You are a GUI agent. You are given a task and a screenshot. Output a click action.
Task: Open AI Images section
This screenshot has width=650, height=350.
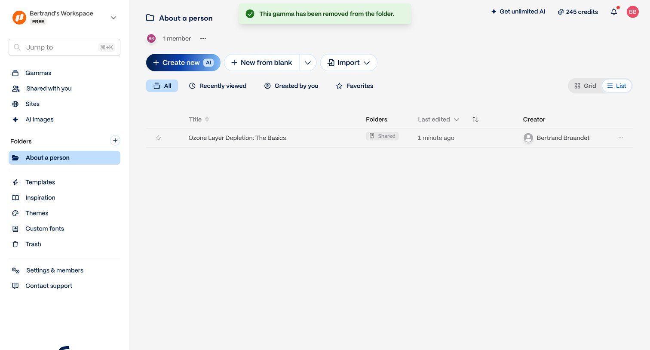(x=40, y=120)
